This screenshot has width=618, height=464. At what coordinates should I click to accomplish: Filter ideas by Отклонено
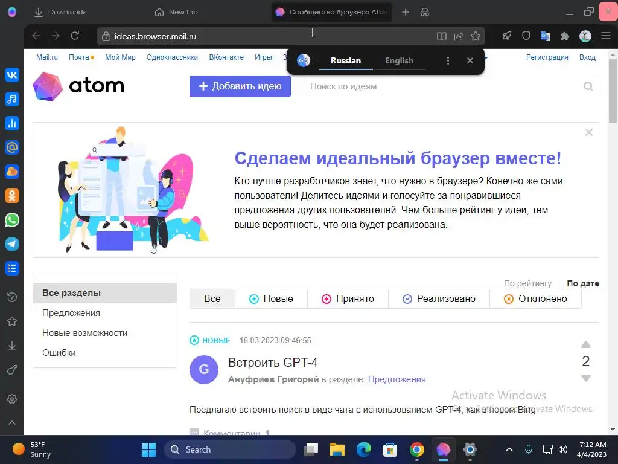(535, 298)
